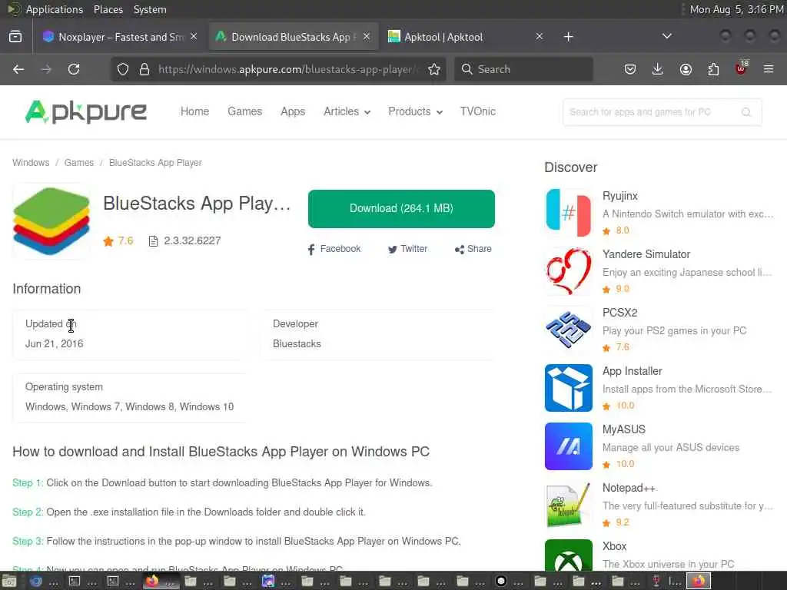Viewport: 787px width, 590px height.
Task: Open the PCSX2 title link
Action: pos(620,313)
